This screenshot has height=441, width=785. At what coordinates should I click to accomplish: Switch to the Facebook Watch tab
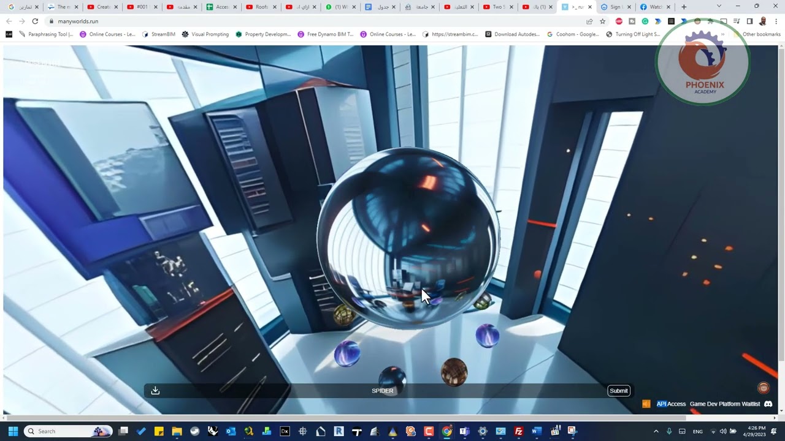click(654, 7)
